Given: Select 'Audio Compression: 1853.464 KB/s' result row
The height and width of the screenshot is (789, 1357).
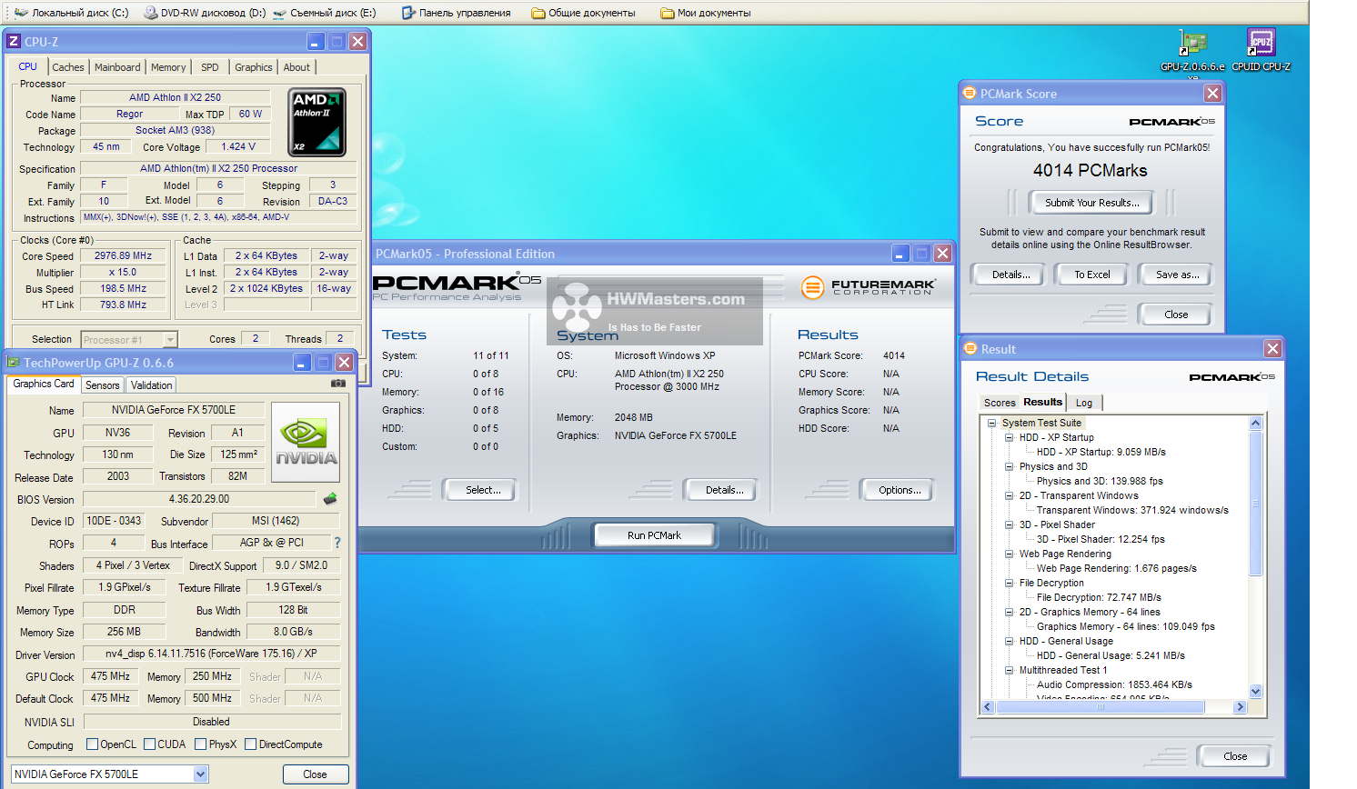Looking at the screenshot, I should point(1114,684).
